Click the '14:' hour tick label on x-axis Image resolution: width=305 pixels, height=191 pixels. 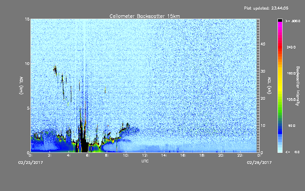coord(164,155)
